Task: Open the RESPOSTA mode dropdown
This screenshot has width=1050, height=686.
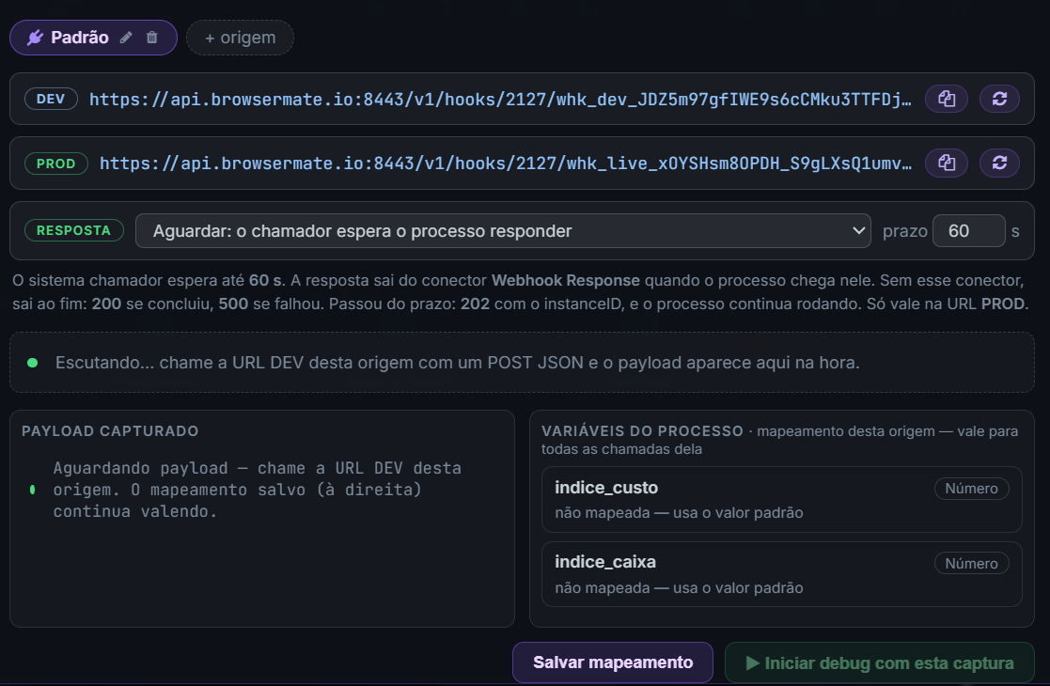Action: 503,231
